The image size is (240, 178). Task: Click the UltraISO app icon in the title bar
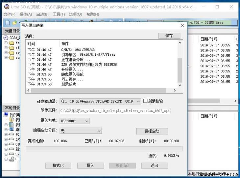tap(7, 7)
